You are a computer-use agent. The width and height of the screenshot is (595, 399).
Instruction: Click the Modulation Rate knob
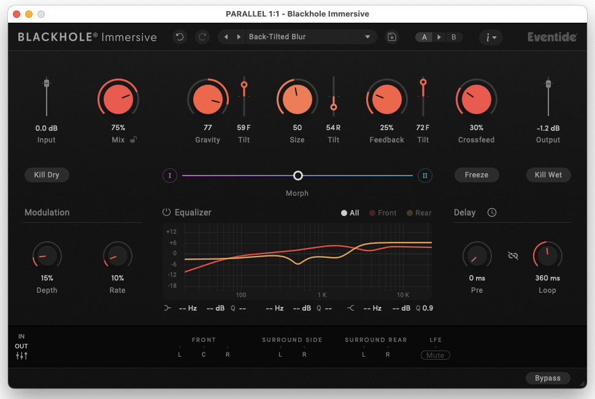click(x=118, y=255)
